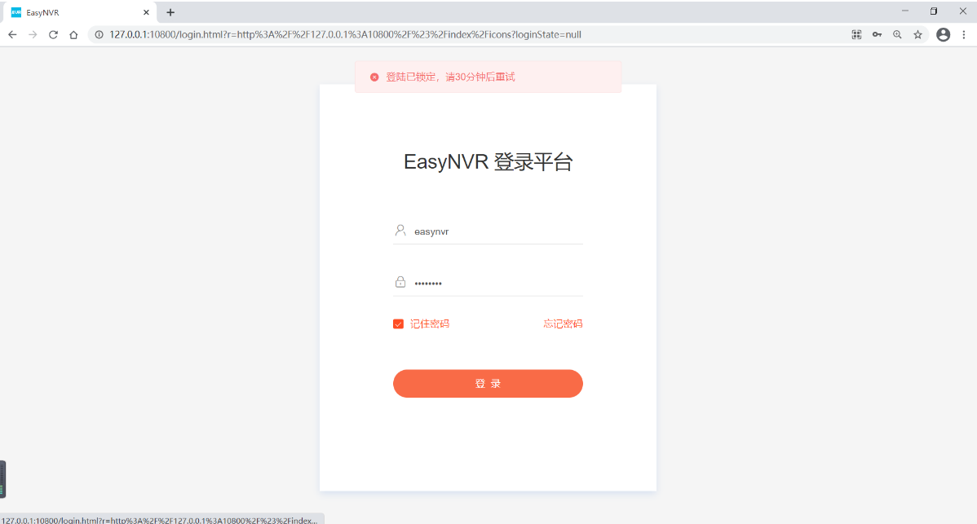Open saved passwords key icon
The width and height of the screenshot is (977, 524).
tap(878, 35)
